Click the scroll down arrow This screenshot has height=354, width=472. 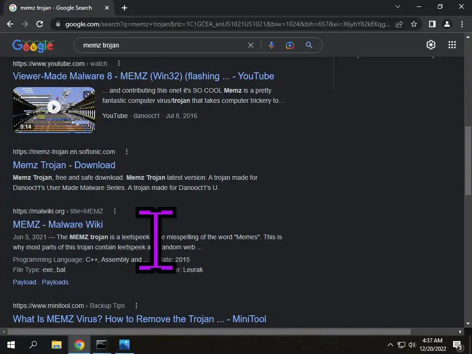point(467,324)
